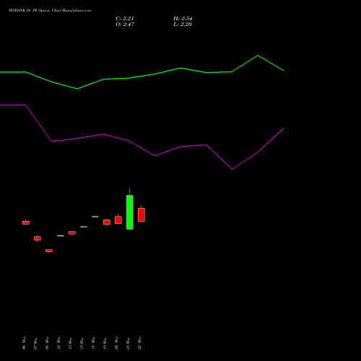Select the 13 May date label
Image resolution: width=361 pixels, height=361 pixels.
point(70,343)
